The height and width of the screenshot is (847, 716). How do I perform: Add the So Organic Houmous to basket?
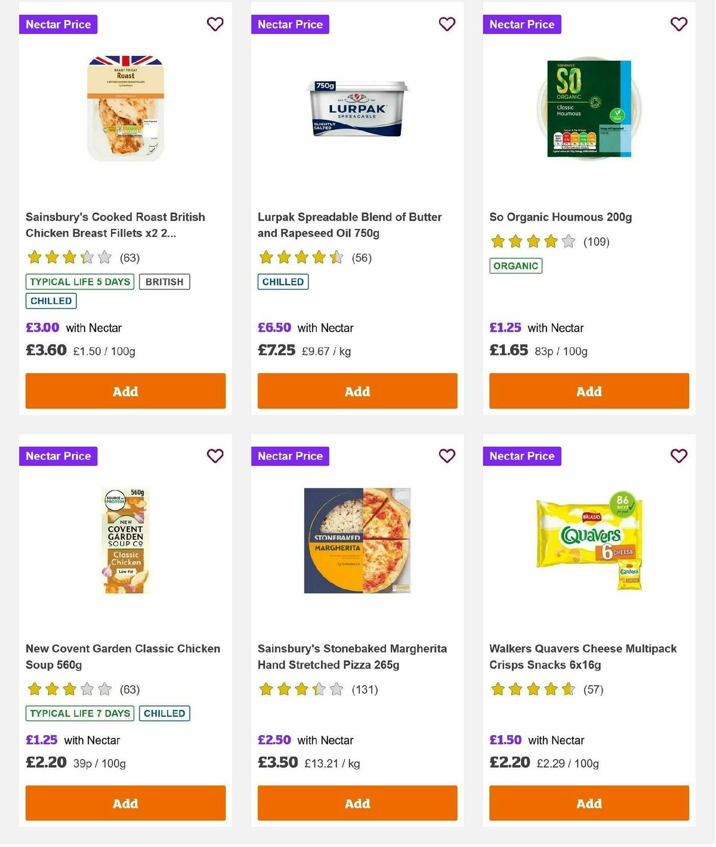click(588, 391)
